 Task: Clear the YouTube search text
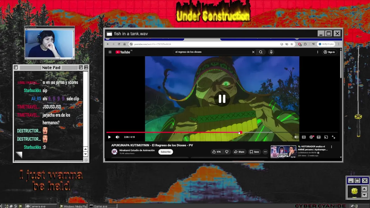[x=253, y=52]
